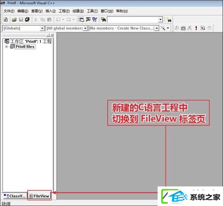The width and height of the screenshot is (223, 206).
Task: Open the Undo history dropdown arrow
Action: [63, 20]
